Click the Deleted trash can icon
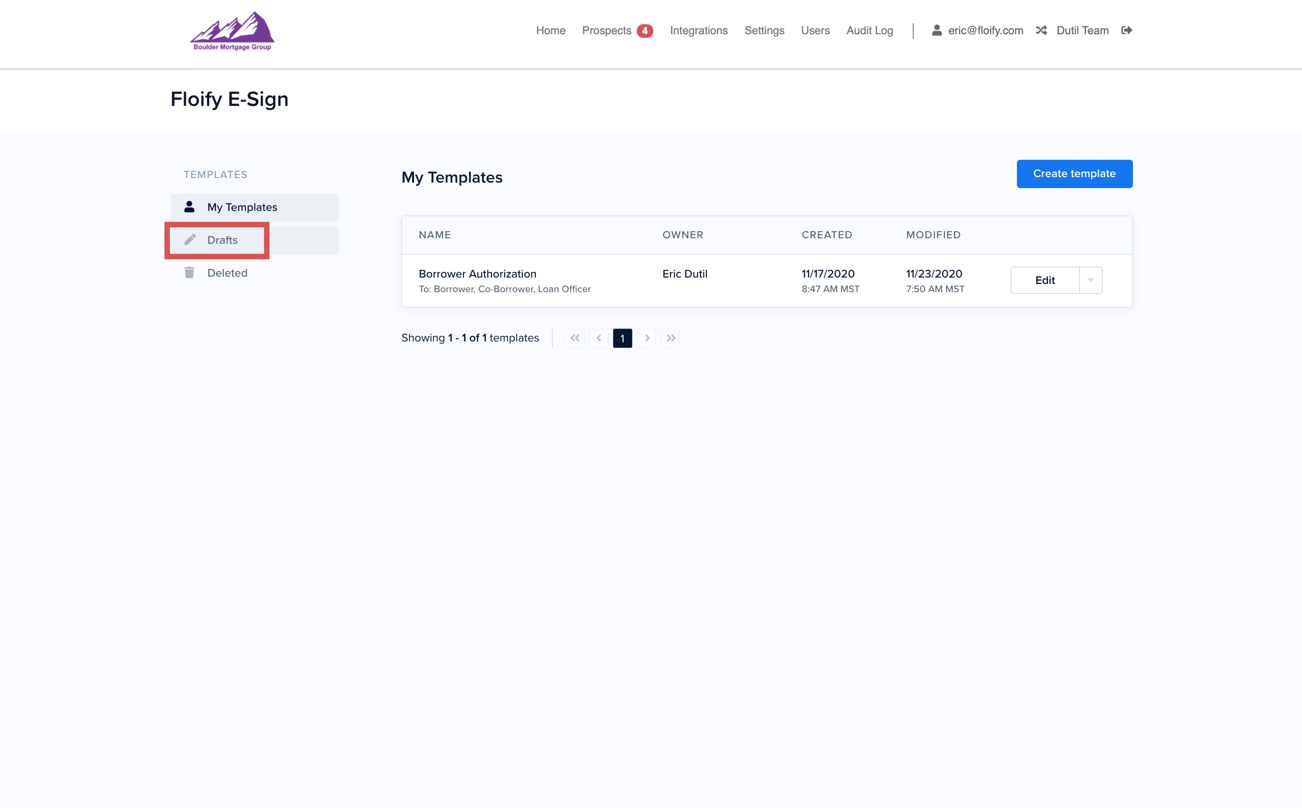 189,273
